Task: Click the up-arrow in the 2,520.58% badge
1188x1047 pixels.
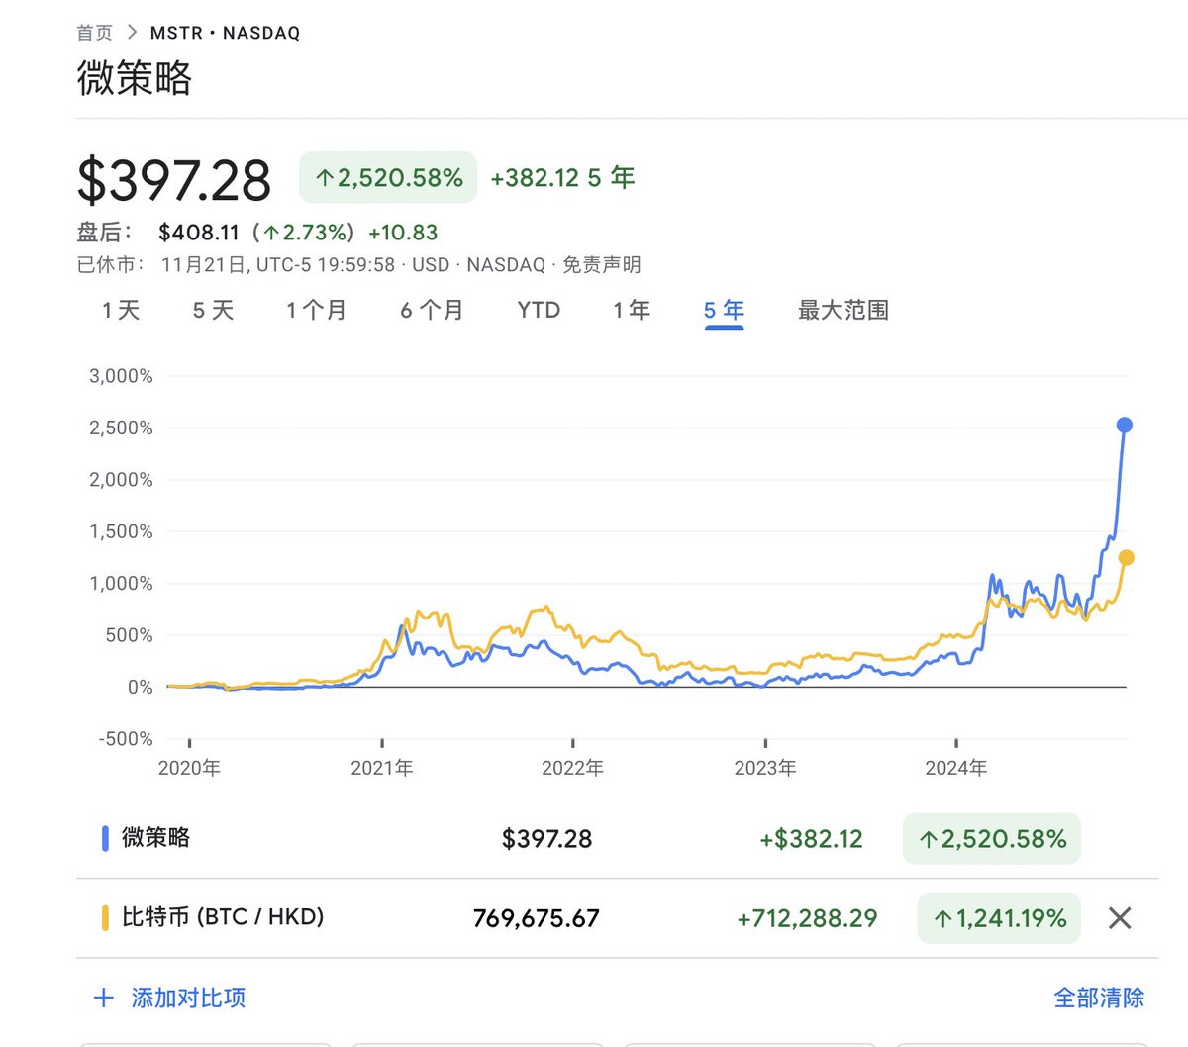Action: 324,178
